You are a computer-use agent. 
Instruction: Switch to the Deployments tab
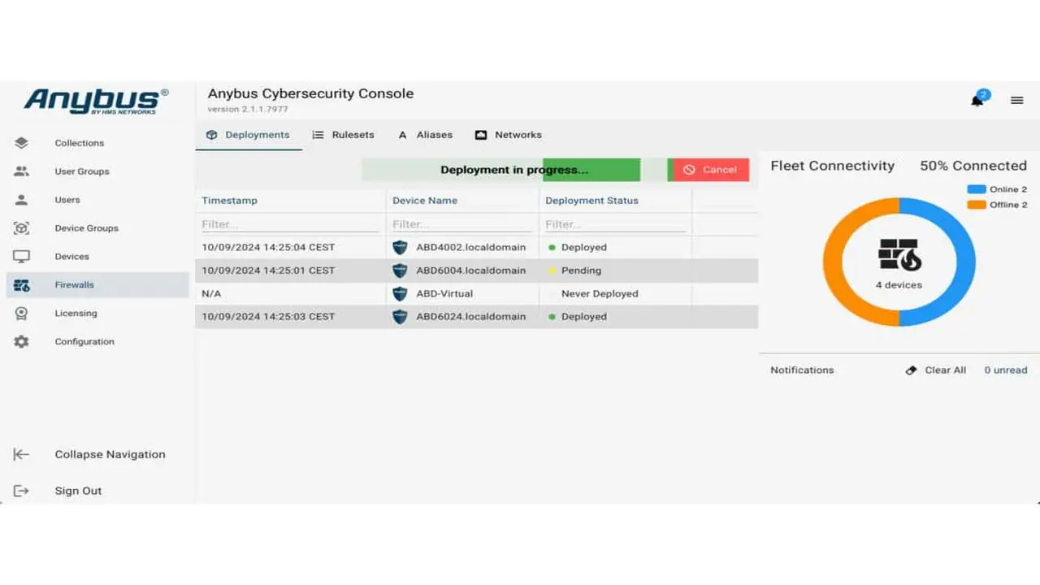click(249, 135)
